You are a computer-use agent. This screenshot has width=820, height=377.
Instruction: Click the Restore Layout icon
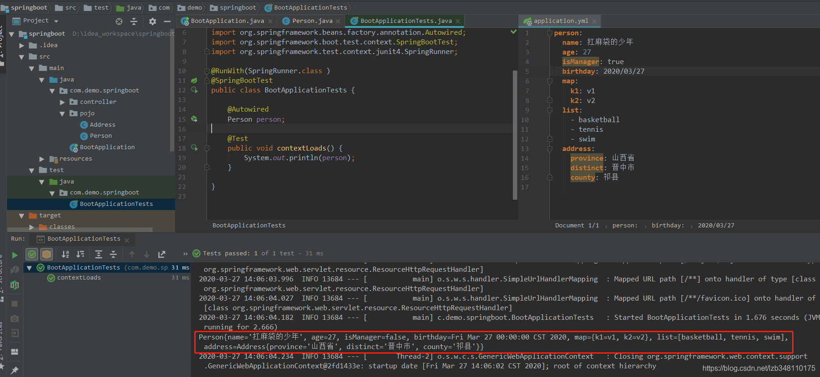point(15,351)
